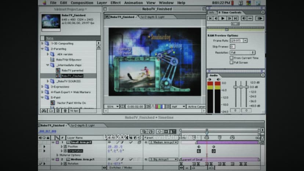Create new folder in Project panel
This screenshot has height=171, width=304.
tap(51, 111)
